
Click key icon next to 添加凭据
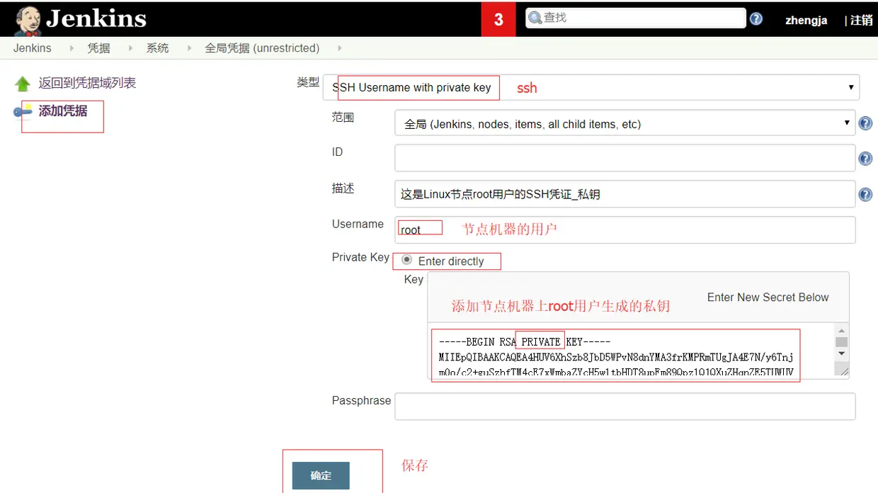tap(23, 111)
